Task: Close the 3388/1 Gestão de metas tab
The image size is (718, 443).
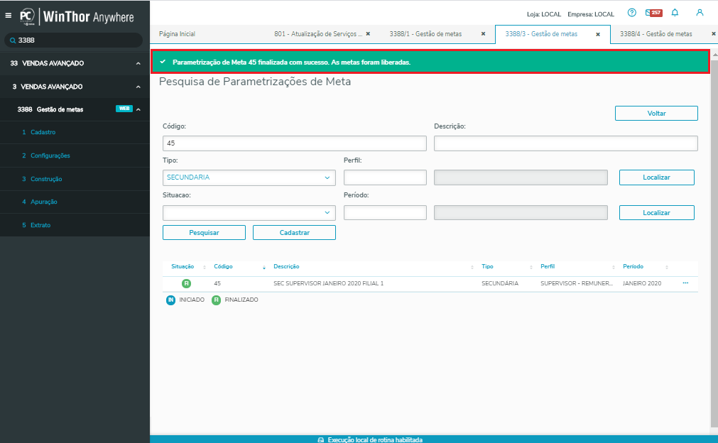Action: [483, 34]
